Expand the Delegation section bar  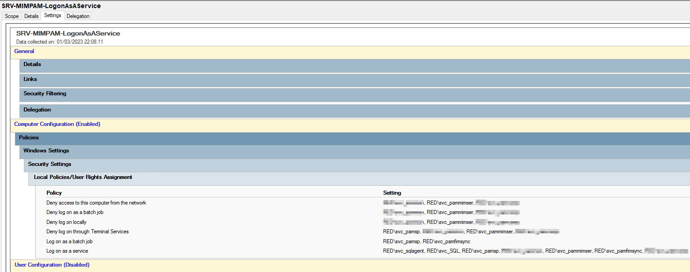click(x=37, y=110)
